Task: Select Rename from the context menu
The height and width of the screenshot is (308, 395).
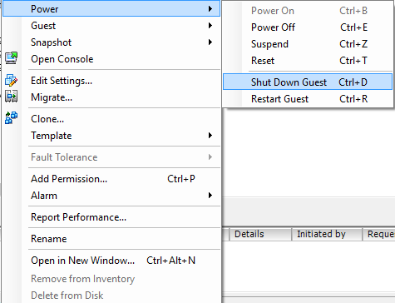Action: pyautogui.click(x=111, y=239)
